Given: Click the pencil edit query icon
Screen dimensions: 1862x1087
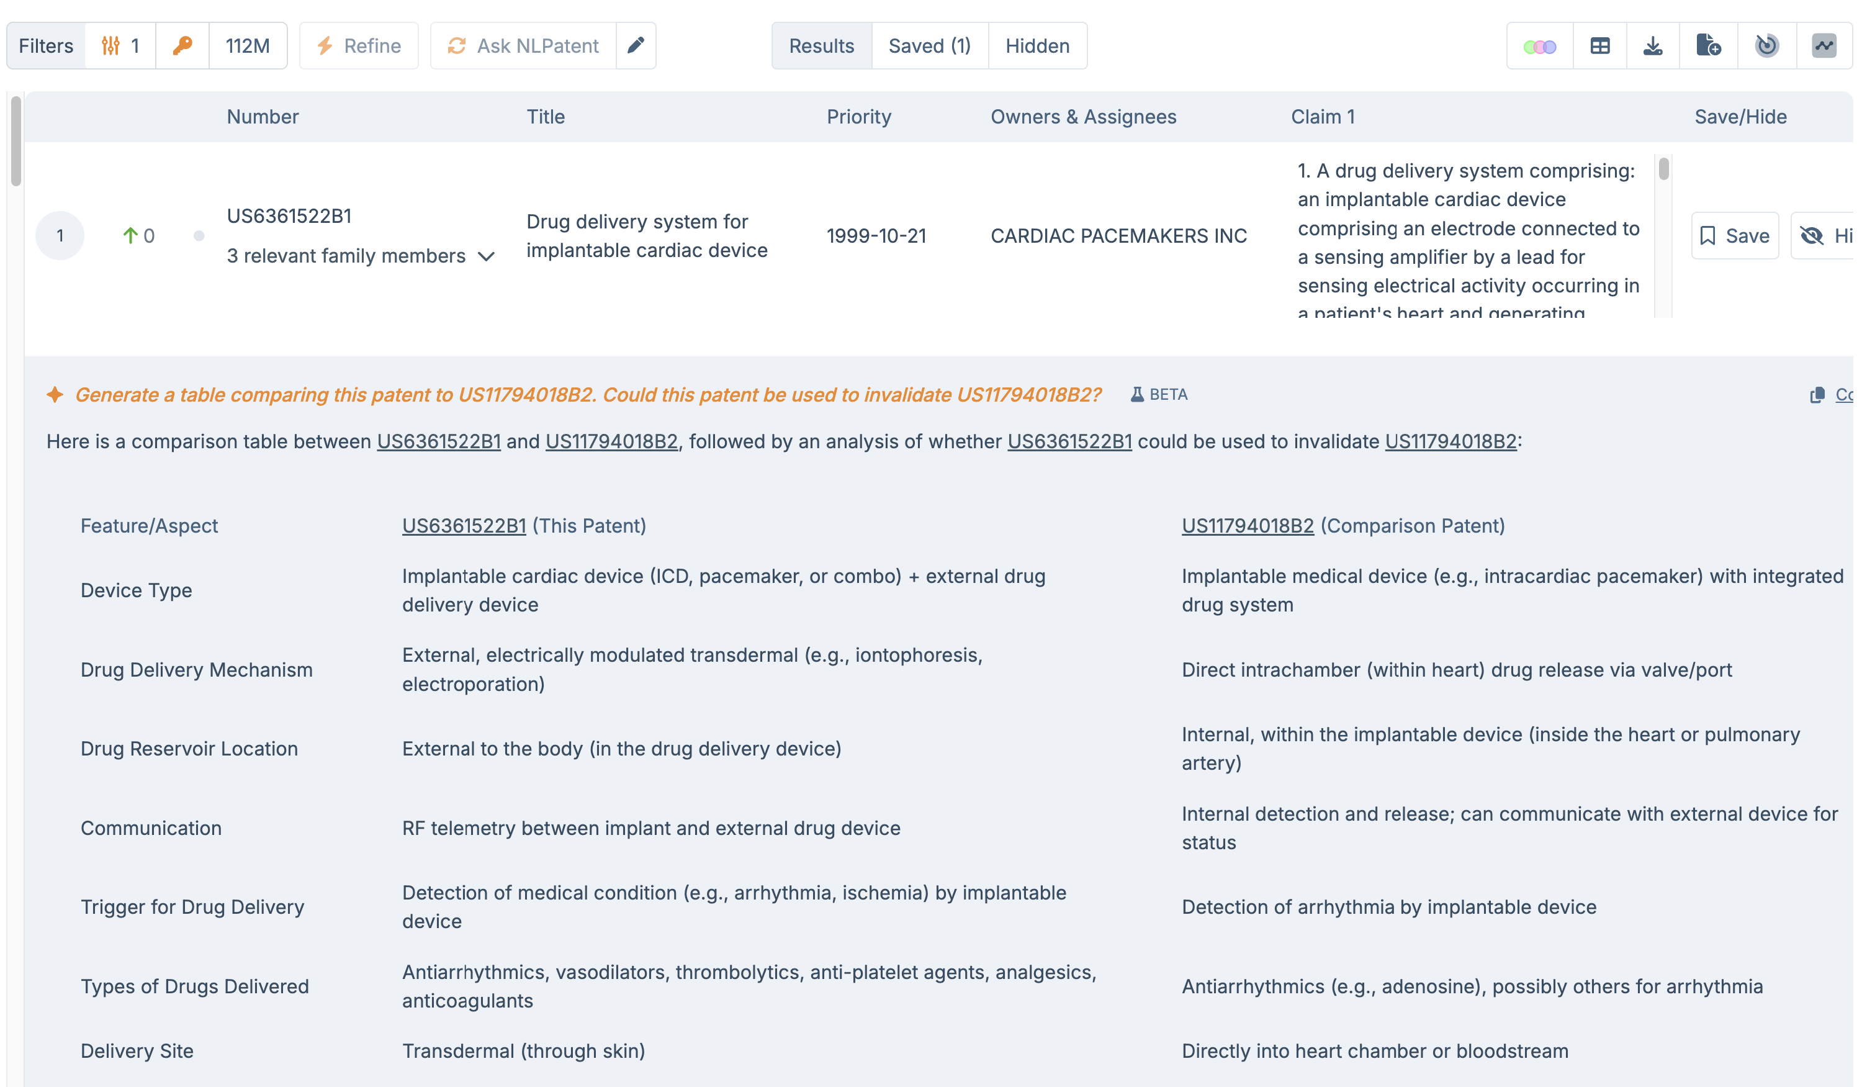Looking at the screenshot, I should point(636,46).
